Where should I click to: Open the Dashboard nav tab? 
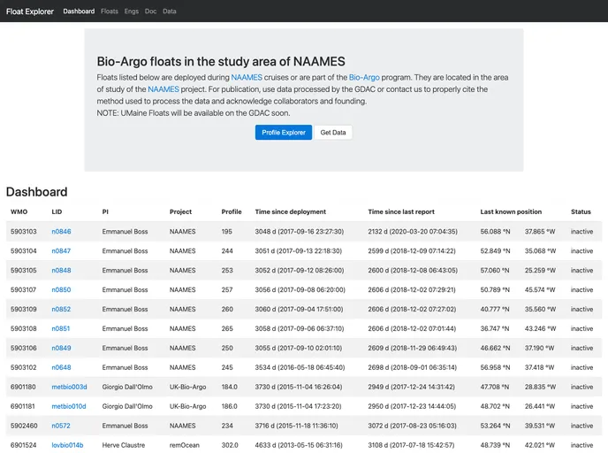point(79,12)
